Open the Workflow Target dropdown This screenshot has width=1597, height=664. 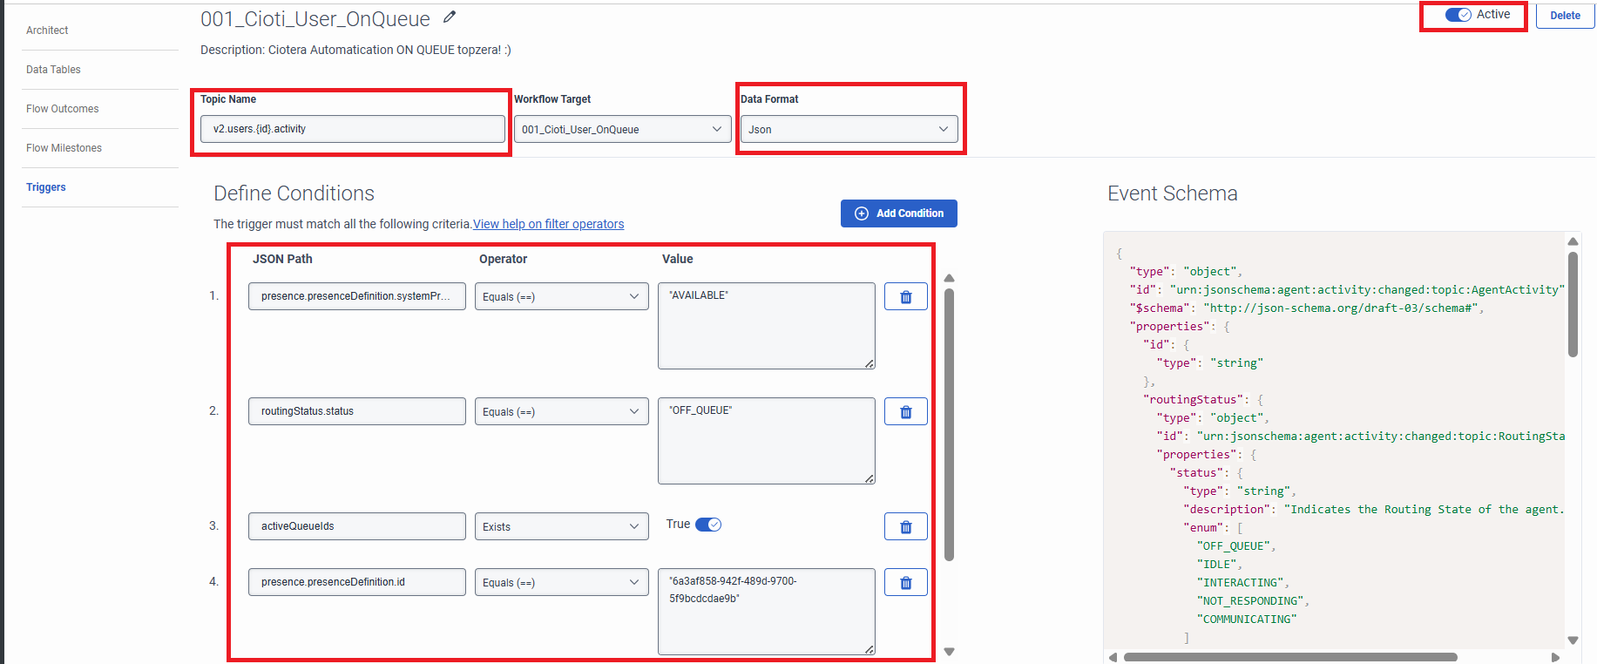(x=622, y=130)
